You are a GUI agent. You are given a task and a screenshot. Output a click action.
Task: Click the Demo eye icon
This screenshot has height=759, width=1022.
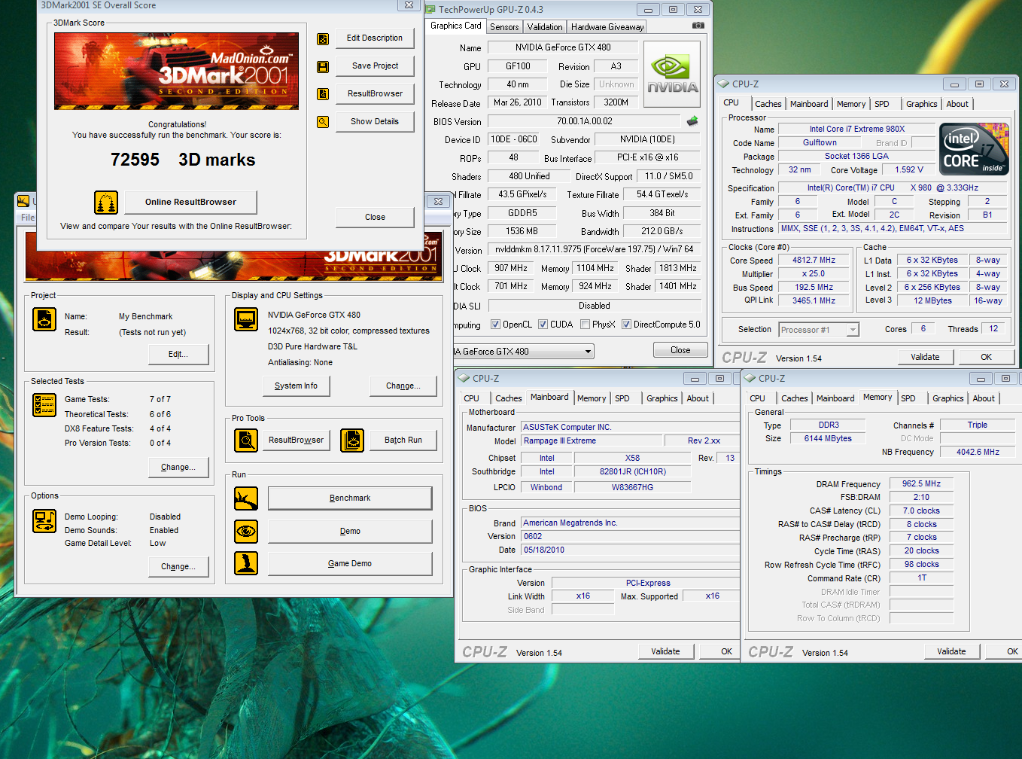click(x=246, y=532)
